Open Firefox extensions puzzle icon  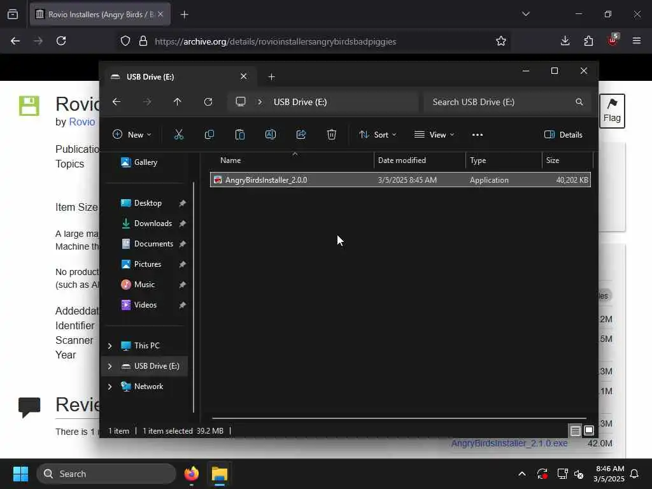(588, 41)
